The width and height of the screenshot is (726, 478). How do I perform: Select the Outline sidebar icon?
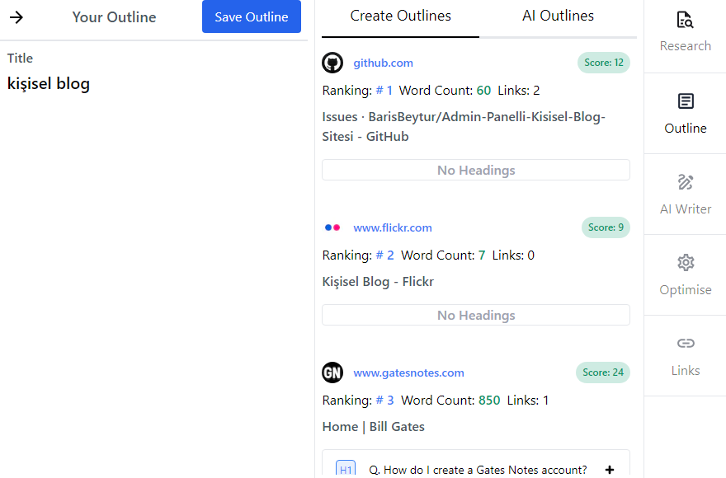686,101
